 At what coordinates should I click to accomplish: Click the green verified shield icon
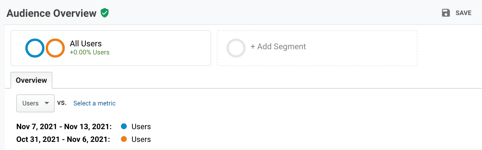[x=105, y=13]
